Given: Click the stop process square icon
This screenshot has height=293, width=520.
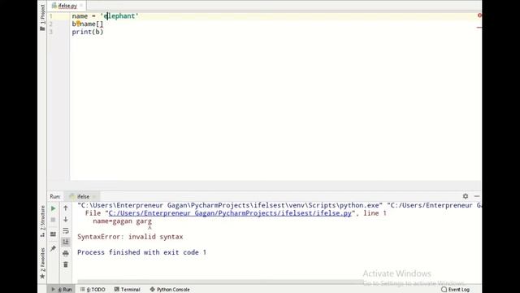Looking at the screenshot, I should [53, 220].
